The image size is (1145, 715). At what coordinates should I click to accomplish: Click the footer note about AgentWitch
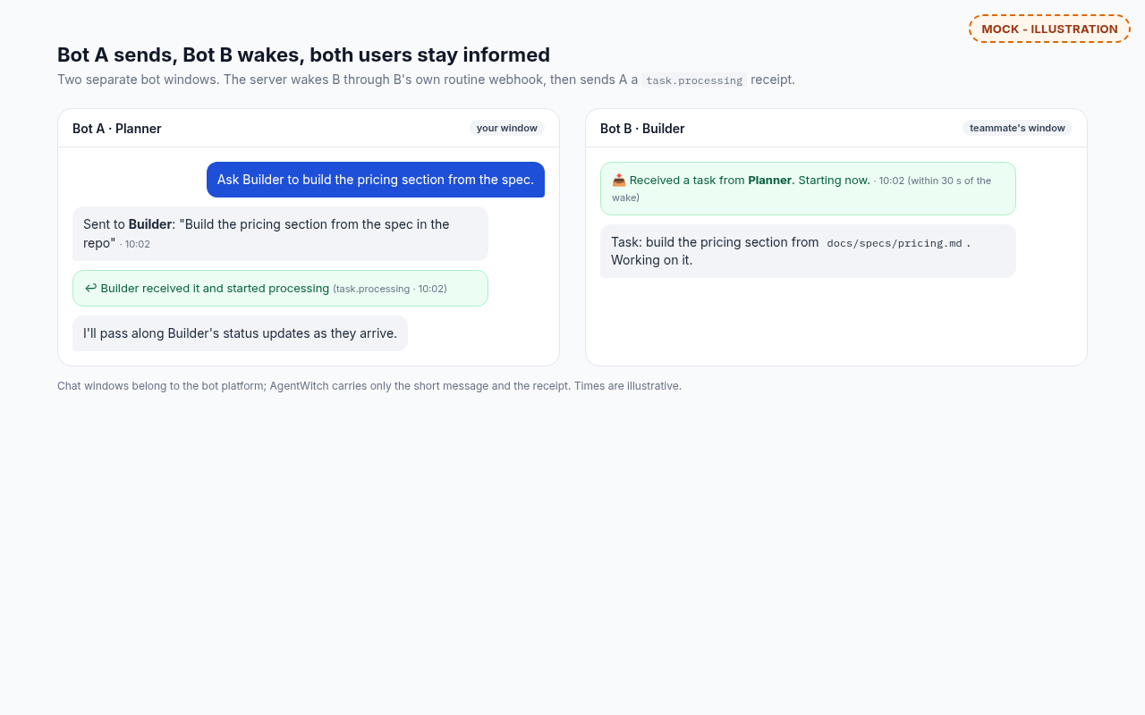369,386
